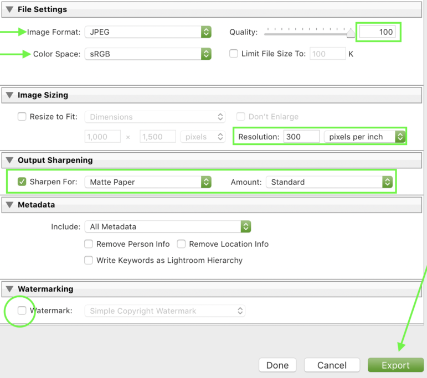Collapse the Output Sharpening disclosure triangle
This screenshot has width=427, height=378.
click(9, 160)
